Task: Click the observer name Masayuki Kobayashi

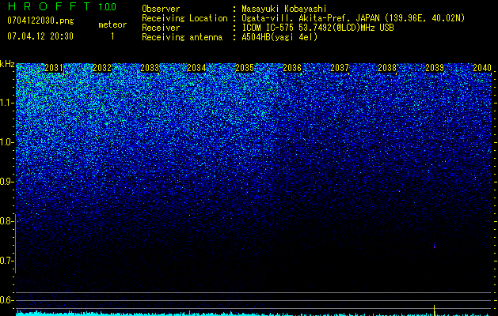Action: click(x=284, y=9)
